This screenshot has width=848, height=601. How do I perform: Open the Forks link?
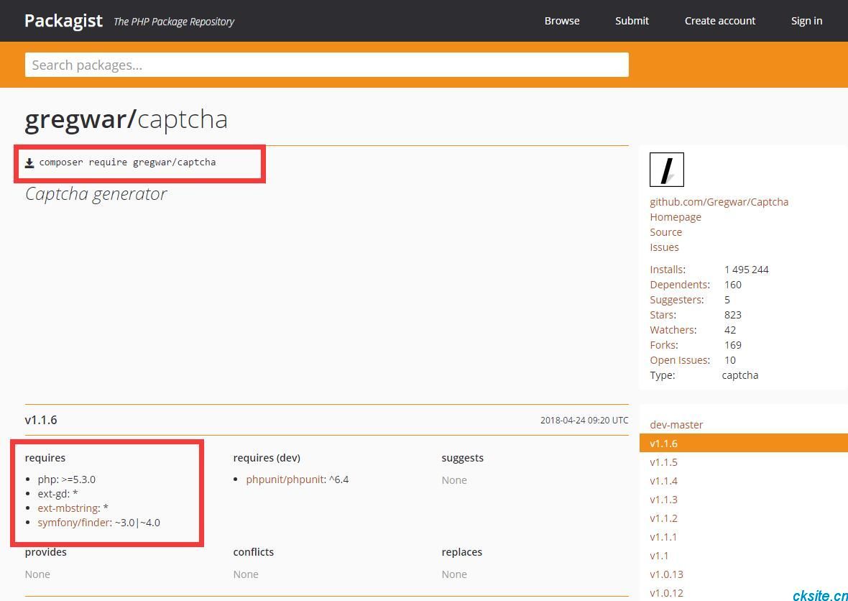coord(663,345)
